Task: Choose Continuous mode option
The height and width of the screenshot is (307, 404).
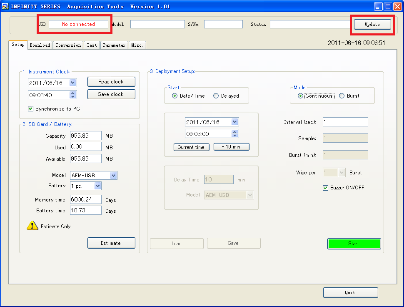Action: 300,96
